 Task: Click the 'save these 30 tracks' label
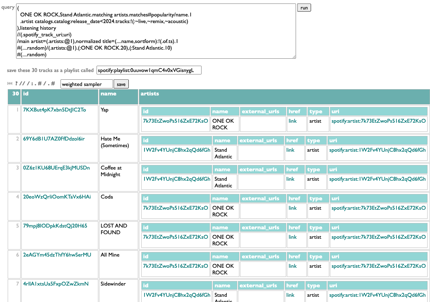click(x=50, y=70)
